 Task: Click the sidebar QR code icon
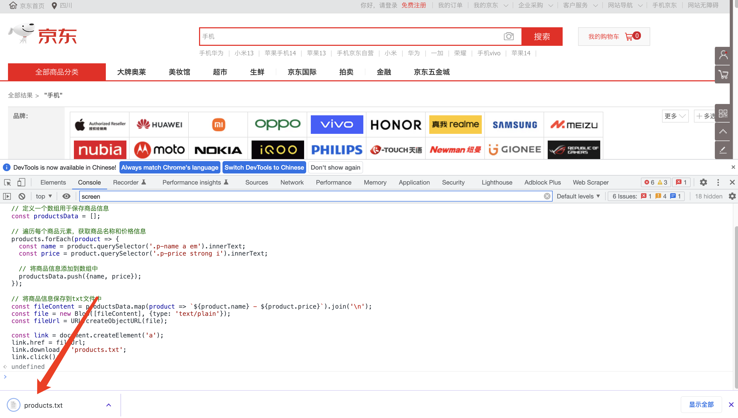723,114
